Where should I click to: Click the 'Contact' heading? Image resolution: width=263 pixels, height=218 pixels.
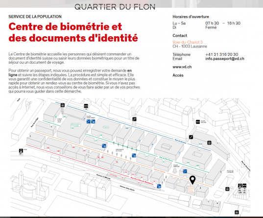click(180, 36)
